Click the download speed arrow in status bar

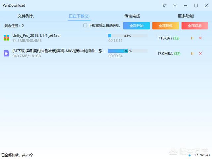tap(189, 155)
